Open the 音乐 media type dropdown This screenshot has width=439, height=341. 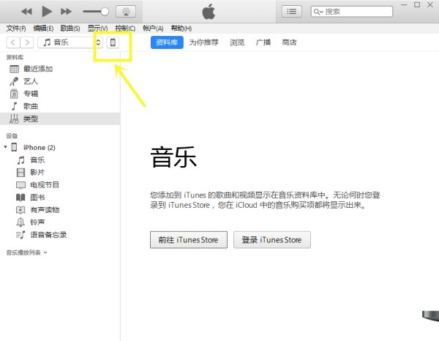tap(70, 42)
